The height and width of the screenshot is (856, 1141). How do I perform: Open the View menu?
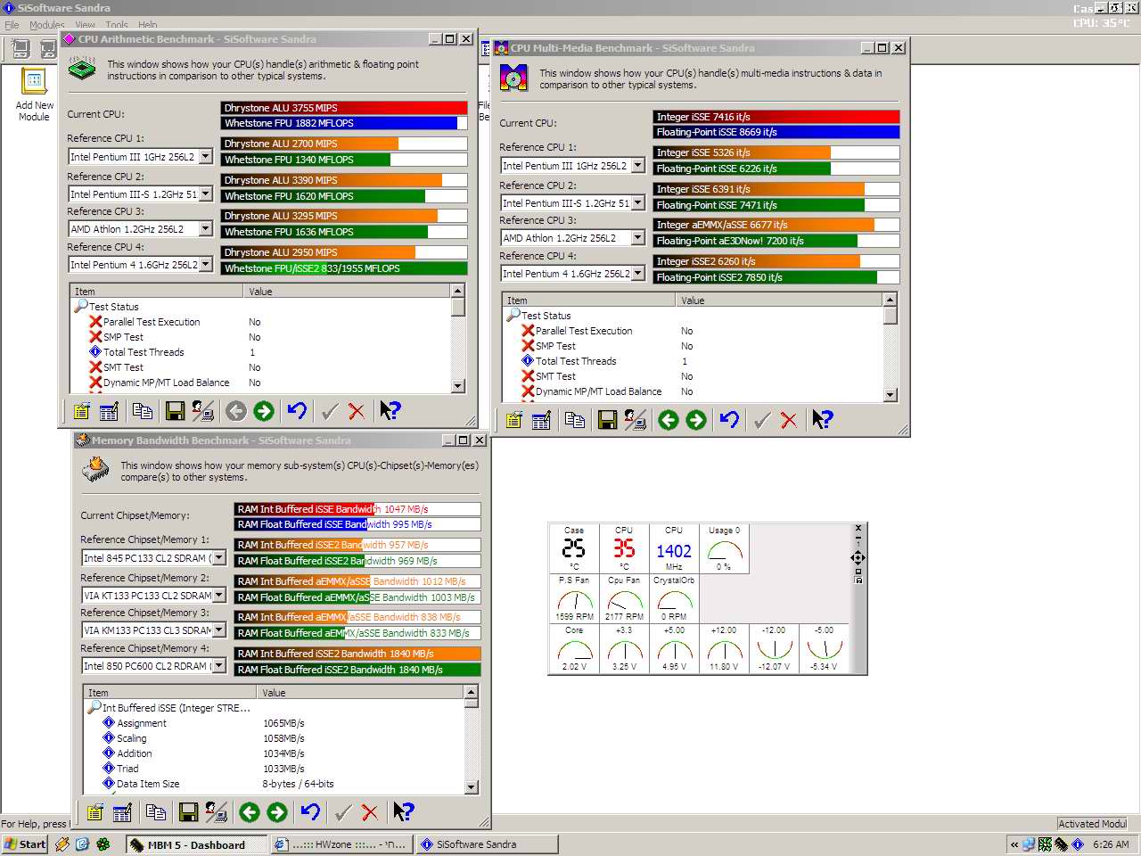86,25
